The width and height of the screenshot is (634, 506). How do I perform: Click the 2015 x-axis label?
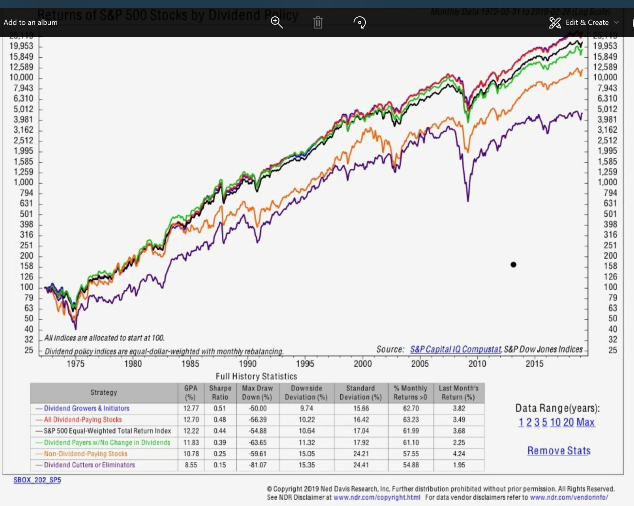(535, 364)
